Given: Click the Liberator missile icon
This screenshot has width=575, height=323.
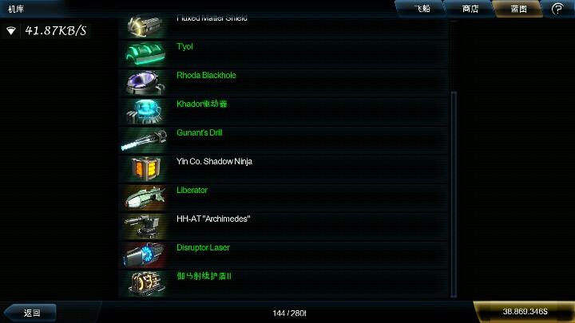Looking at the screenshot, I should 145,198.
